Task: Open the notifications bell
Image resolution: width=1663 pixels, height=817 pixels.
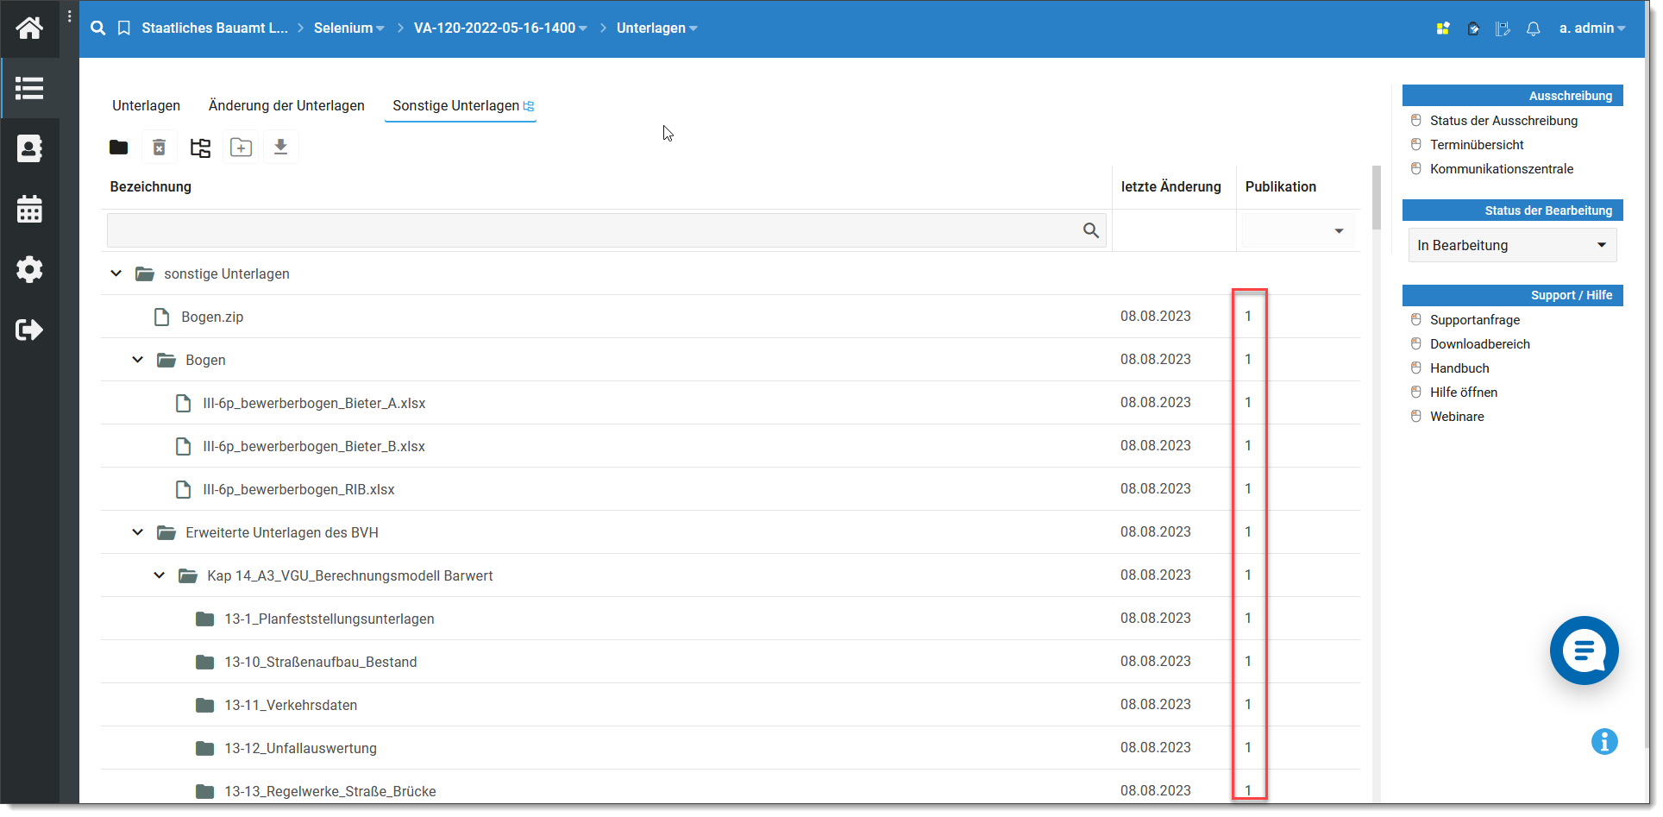Action: click(x=1533, y=28)
